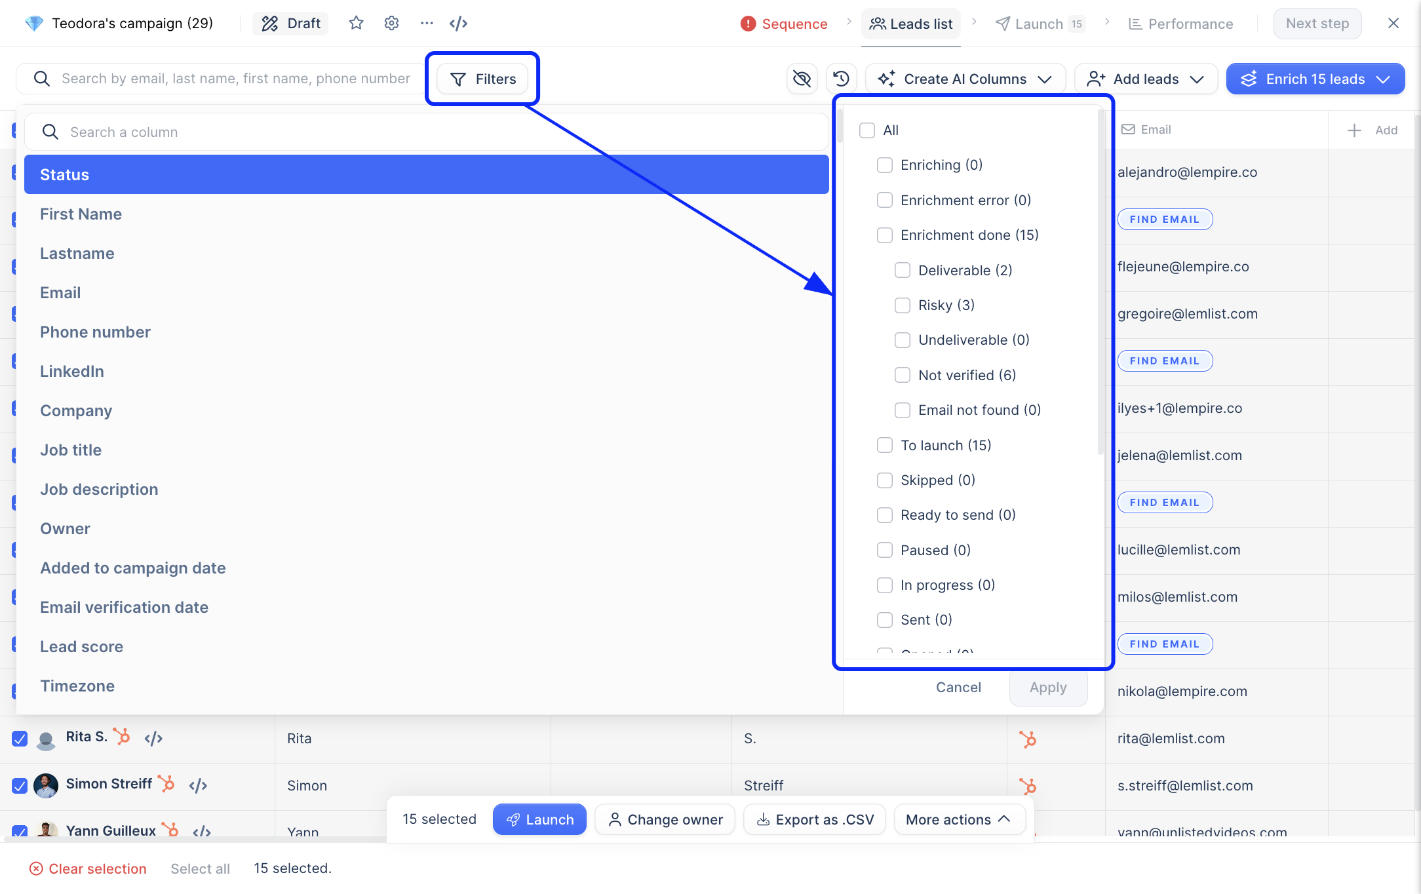Open the history clock icon

[842, 79]
